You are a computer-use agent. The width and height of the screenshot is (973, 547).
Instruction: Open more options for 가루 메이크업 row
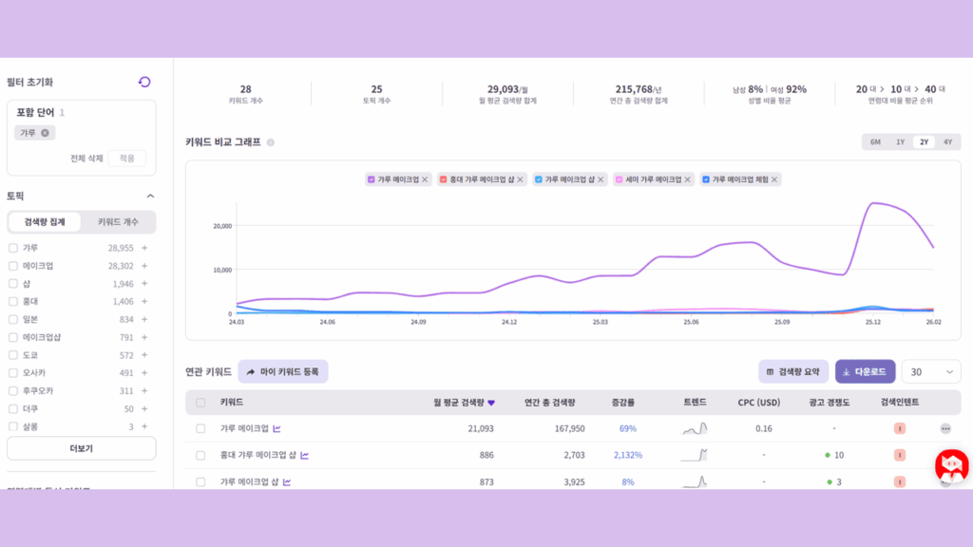(944, 428)
